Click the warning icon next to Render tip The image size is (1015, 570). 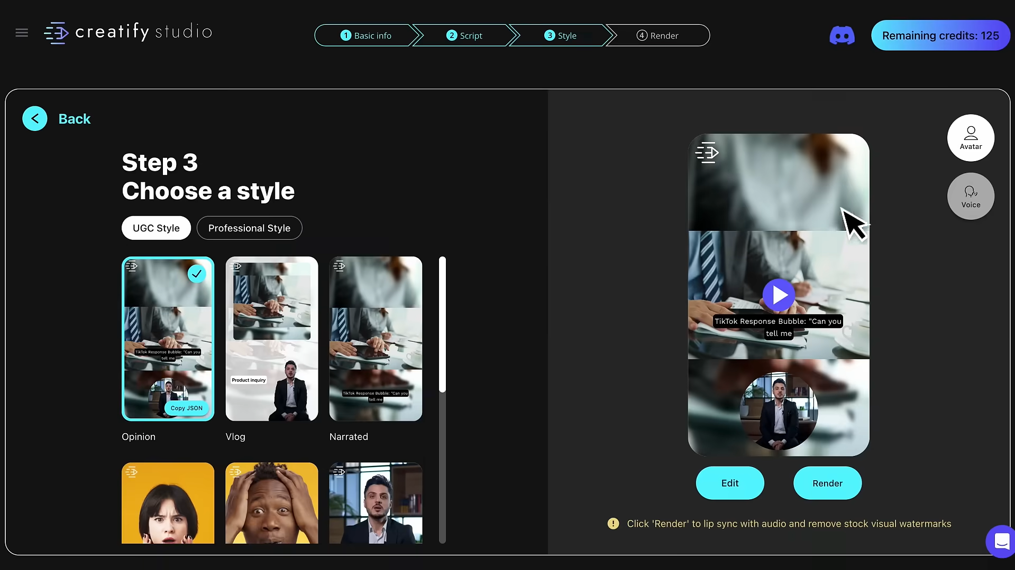pyautogui.click(x=613, y=524)
